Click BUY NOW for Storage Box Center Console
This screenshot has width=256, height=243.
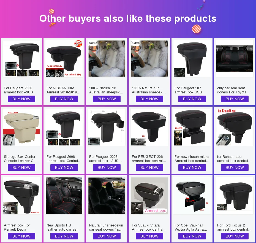point(21,168)
